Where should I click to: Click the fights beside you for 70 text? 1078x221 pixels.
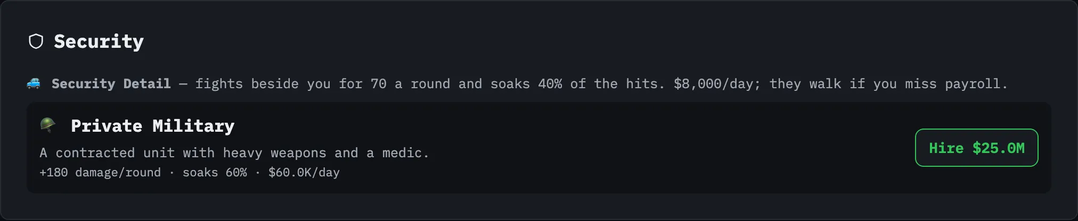point(291,84)
